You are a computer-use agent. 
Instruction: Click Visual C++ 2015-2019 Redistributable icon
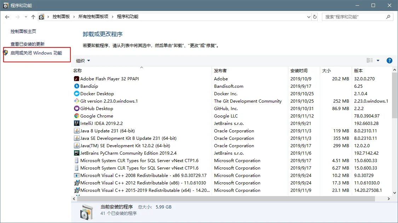tap(76, 190)
